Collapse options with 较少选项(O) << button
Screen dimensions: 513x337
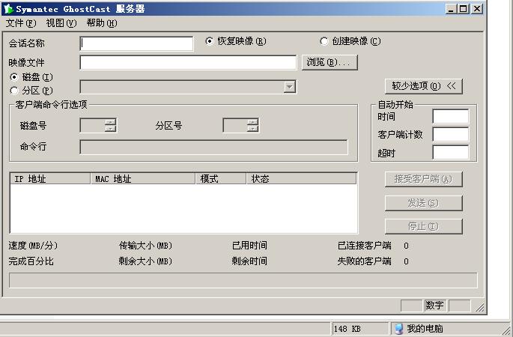424,86
